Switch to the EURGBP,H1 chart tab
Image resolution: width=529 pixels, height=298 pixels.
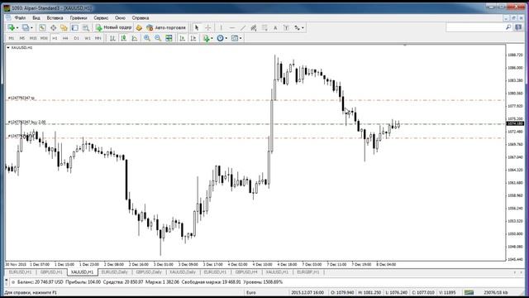[308, 272]
